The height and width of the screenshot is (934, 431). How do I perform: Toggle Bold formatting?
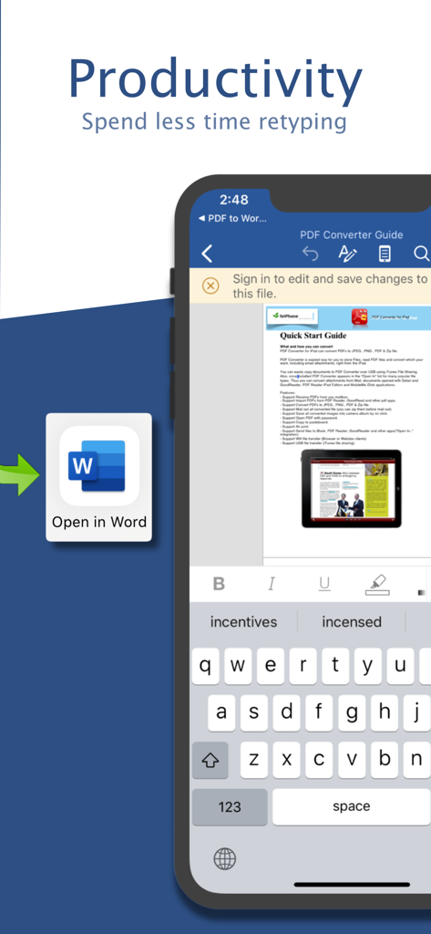pyautogui.click(x=219, y=584)
